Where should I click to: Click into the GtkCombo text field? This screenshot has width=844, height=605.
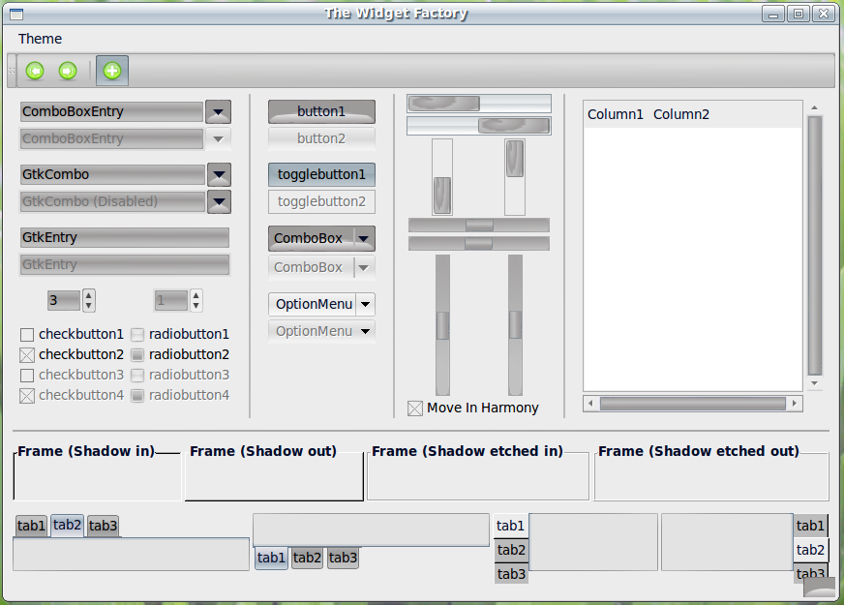click(112, 174)
